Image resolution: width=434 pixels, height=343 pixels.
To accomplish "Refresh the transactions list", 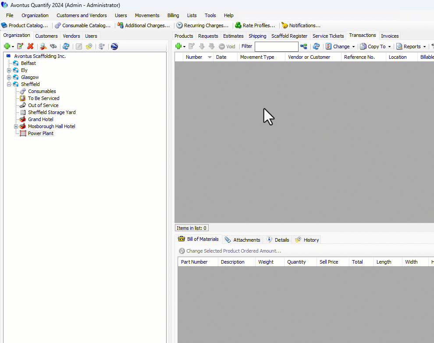I will [316, 46].
